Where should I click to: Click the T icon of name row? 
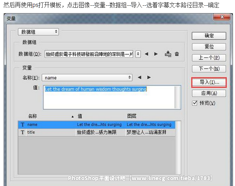[23, 125]
